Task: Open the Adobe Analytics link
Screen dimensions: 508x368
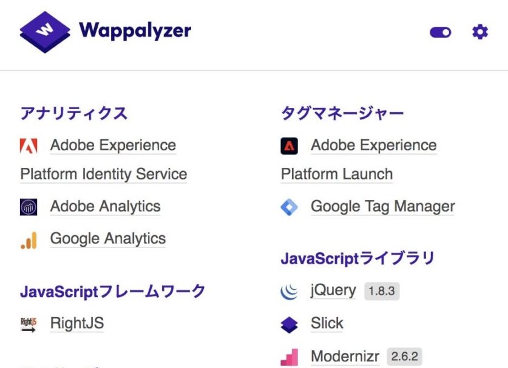Action: click(x=105, y=207)
